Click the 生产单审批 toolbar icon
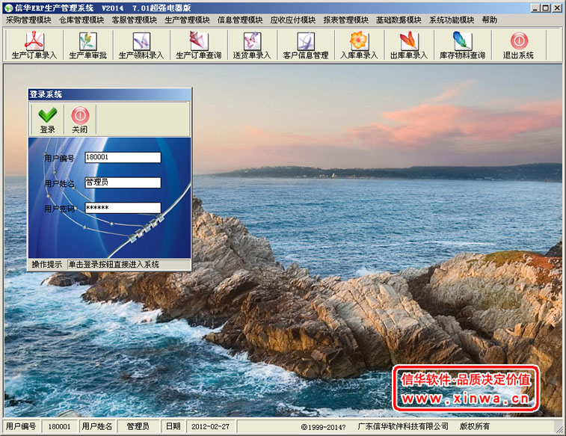The image size is (566, 436). click(87, 45)
